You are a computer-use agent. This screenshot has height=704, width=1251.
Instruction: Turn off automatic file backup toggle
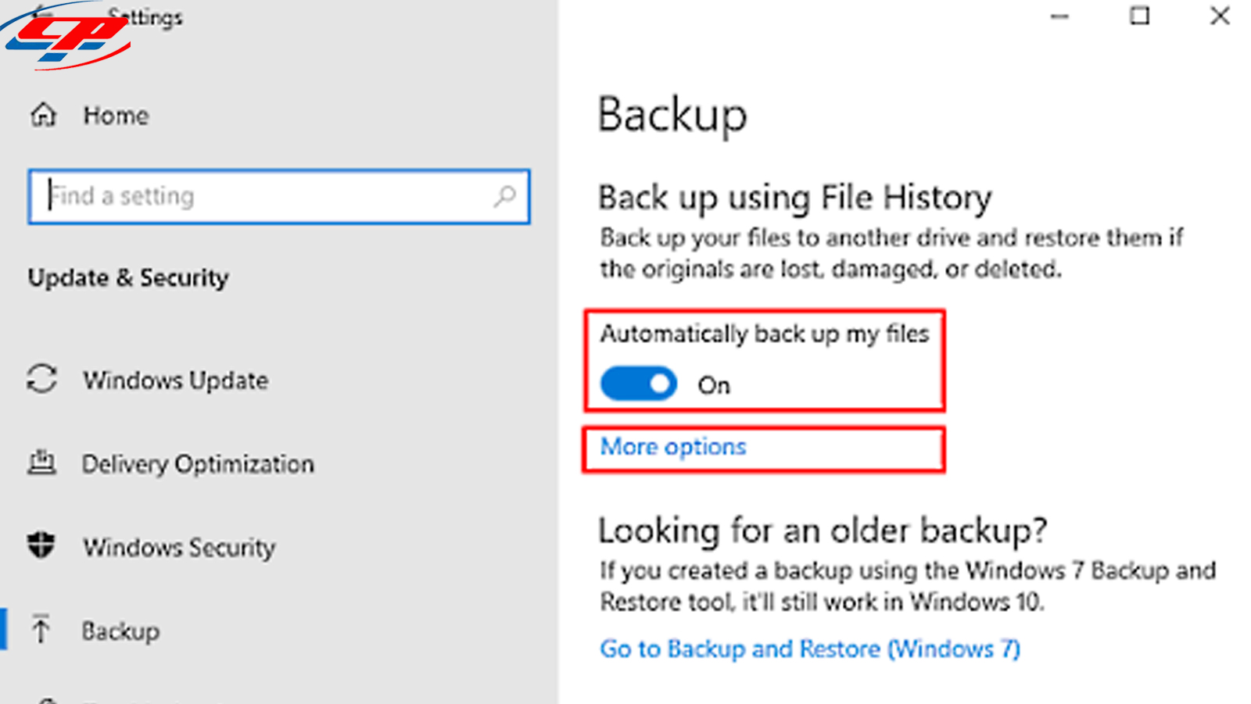(638, 384)
